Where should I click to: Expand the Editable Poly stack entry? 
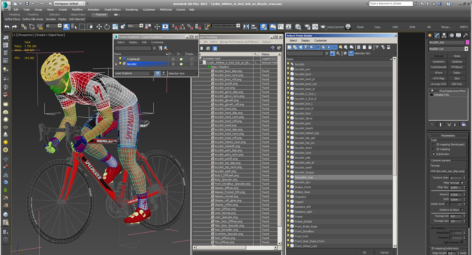tap(431, 95)
